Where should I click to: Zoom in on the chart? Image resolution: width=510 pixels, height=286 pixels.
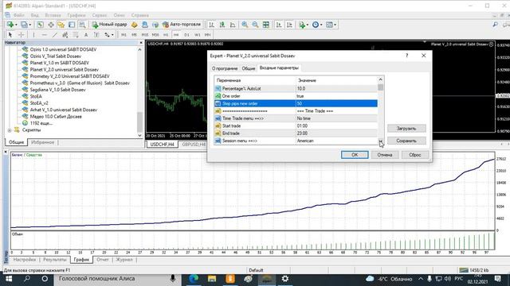245,25
